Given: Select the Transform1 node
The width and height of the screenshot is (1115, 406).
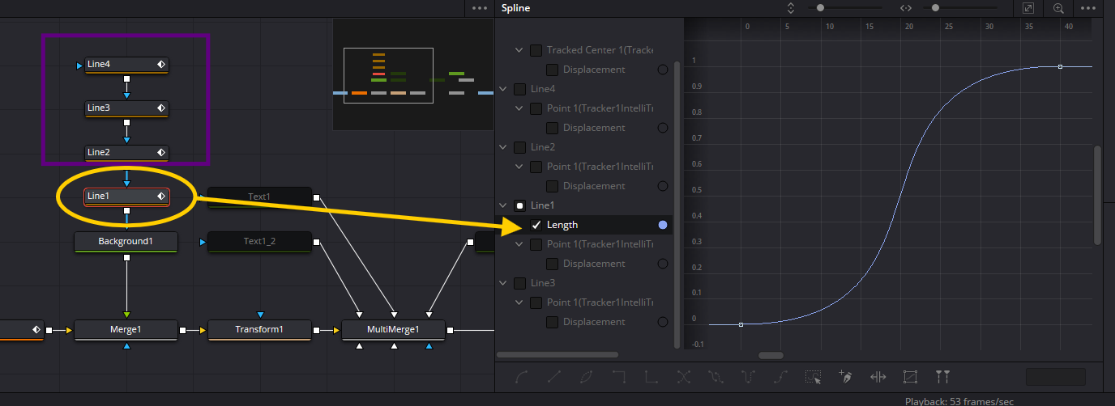Looking at the screenshot, I should [x=259, y=329].
